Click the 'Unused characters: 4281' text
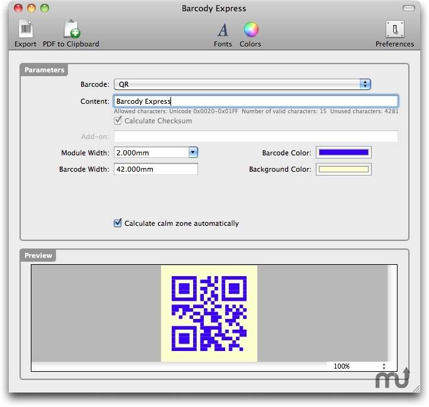The width and height of the screenshot is (429, 407). coord(364,111)
